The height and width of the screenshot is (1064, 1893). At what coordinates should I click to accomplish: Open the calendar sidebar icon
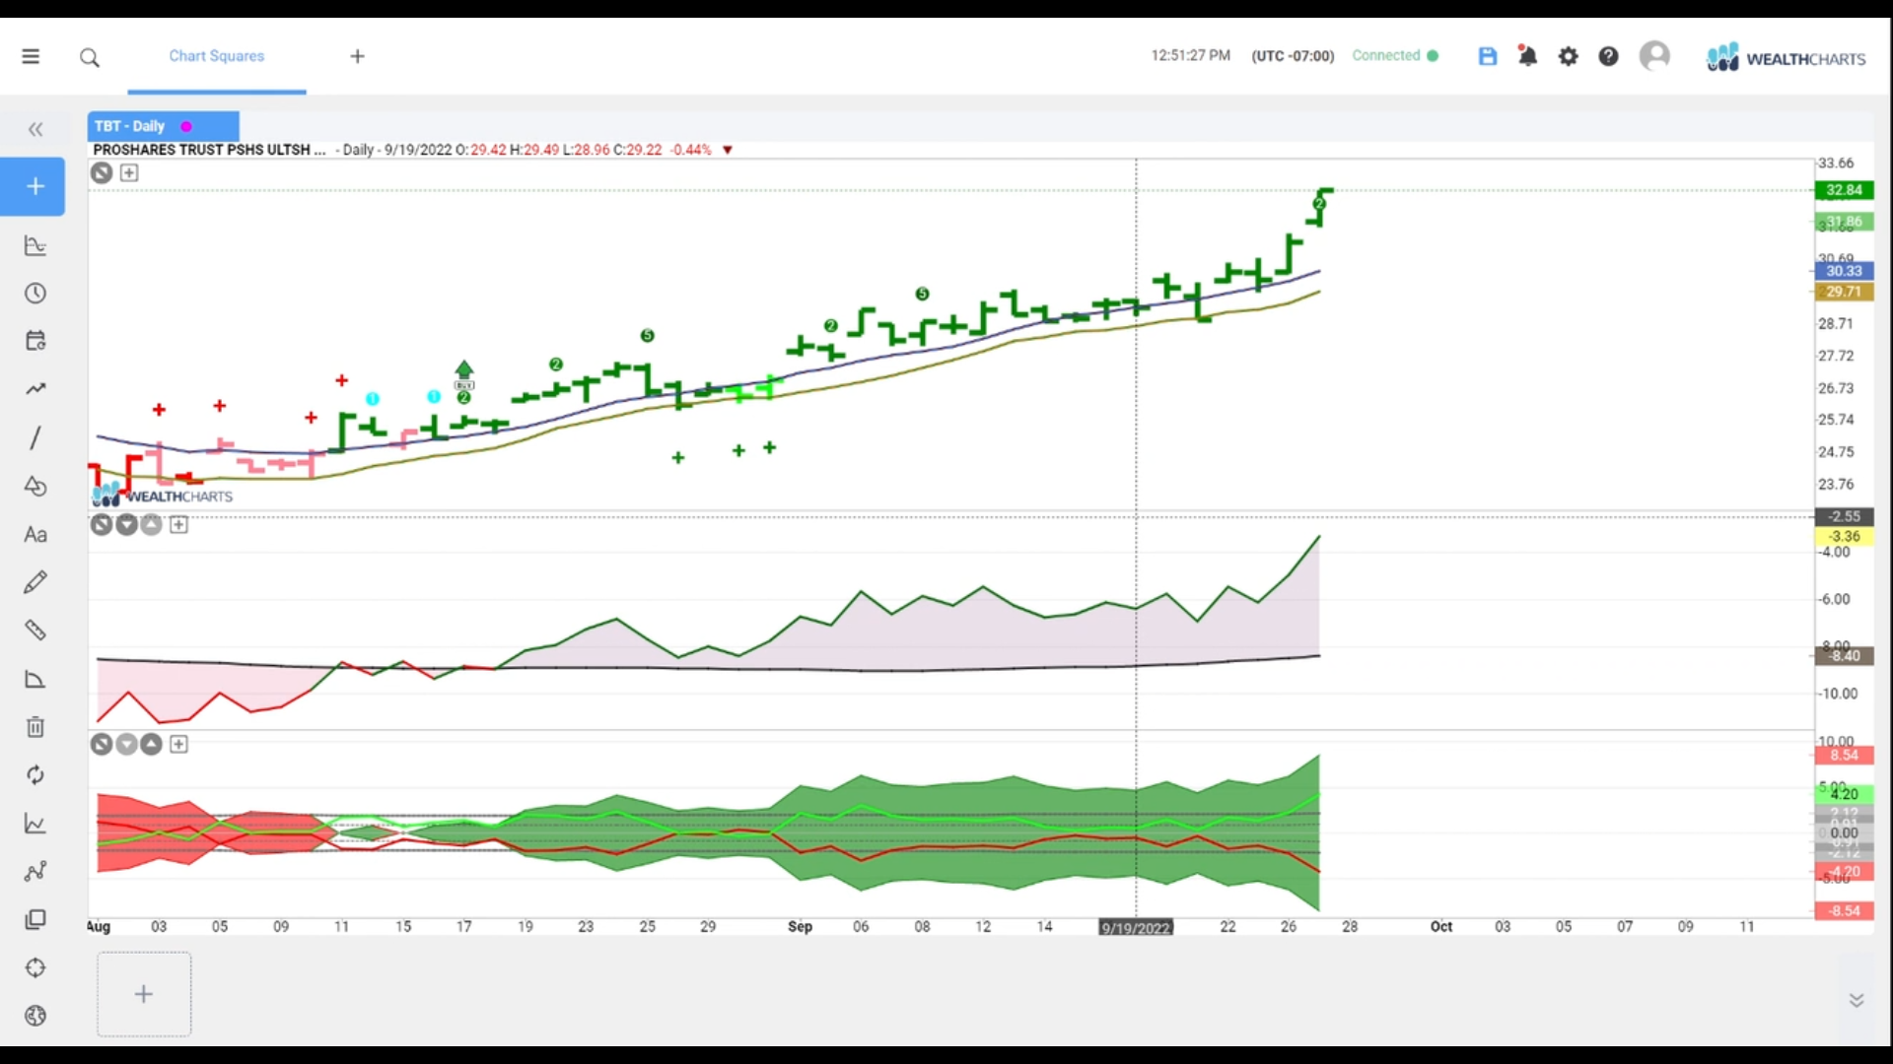tap(35, 341)
